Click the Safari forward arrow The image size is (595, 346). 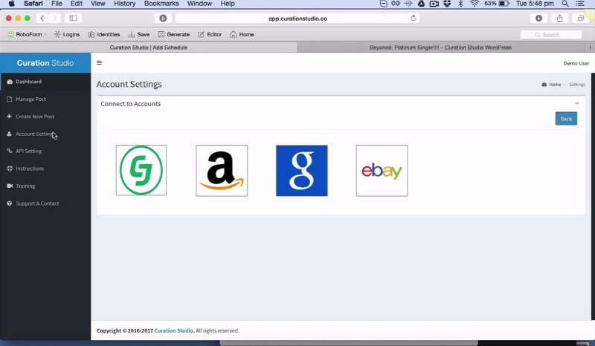[55, 18]
